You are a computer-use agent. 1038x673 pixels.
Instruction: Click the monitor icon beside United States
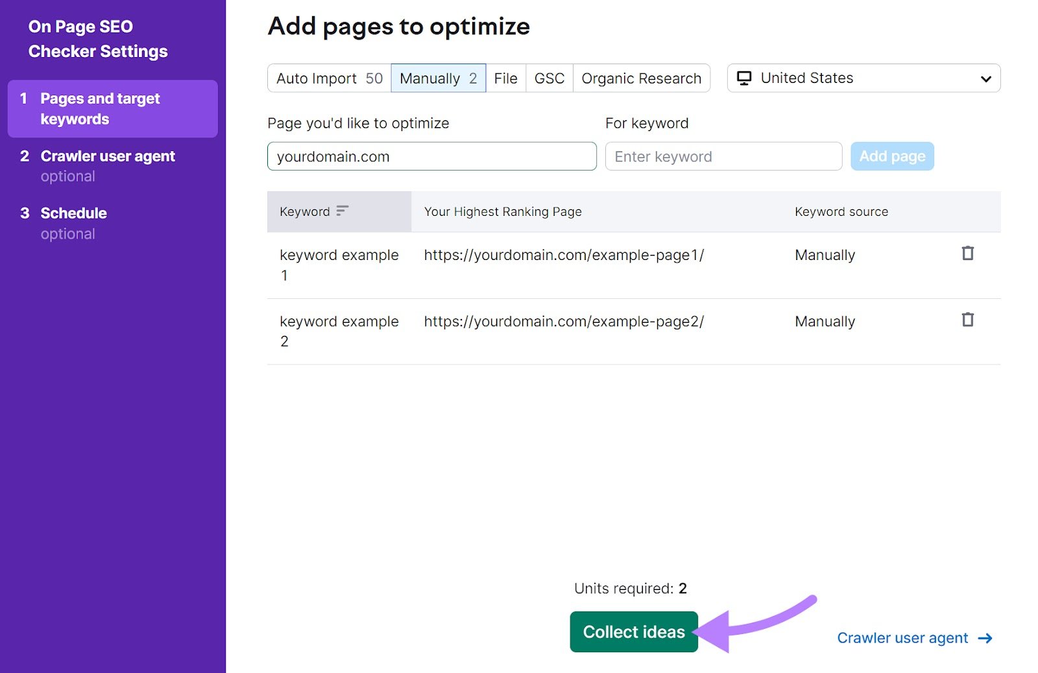point(743,78)
